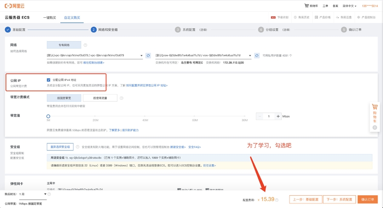Click help icon next to price 15.39

click(x=277, y=200)
